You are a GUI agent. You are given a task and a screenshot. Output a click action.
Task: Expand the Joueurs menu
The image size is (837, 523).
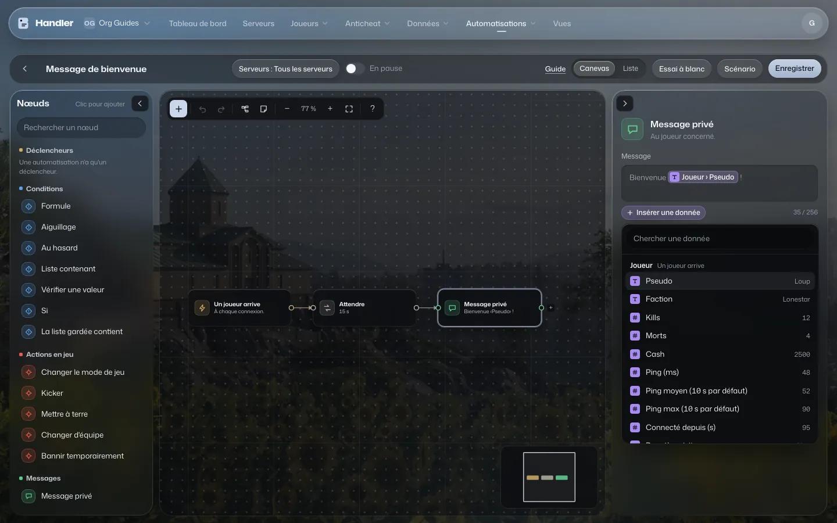(309, 23)
